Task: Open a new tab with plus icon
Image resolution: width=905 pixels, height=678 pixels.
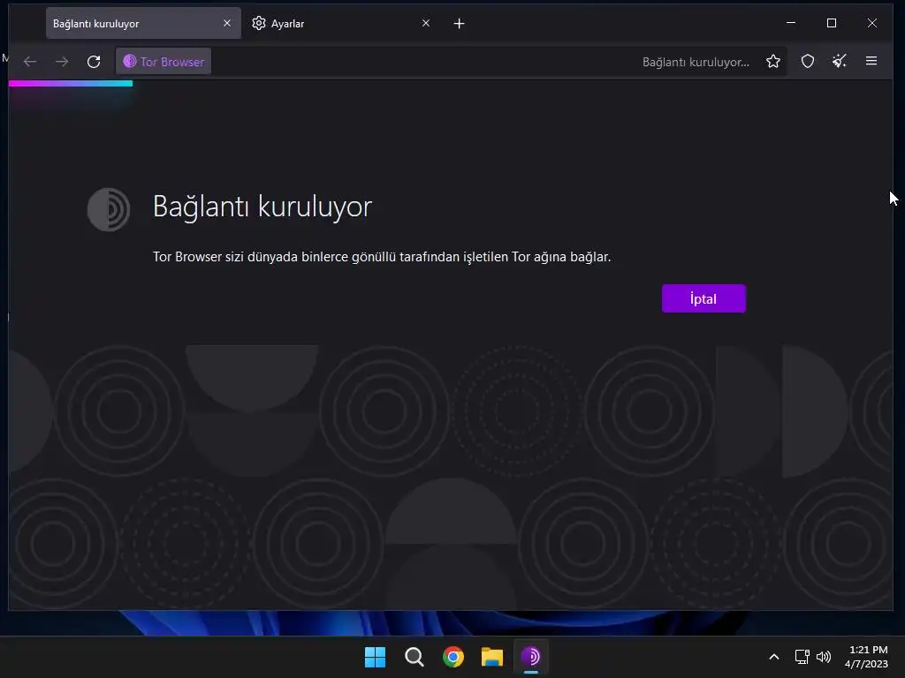Action: pyautogui.click(x=459, y=24)
